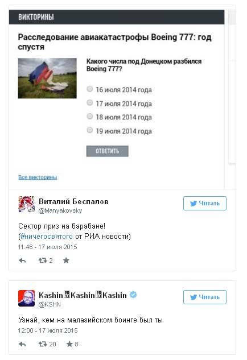
Task: Pick the 18 июля 2014 года option
Action: coord(89,117)
